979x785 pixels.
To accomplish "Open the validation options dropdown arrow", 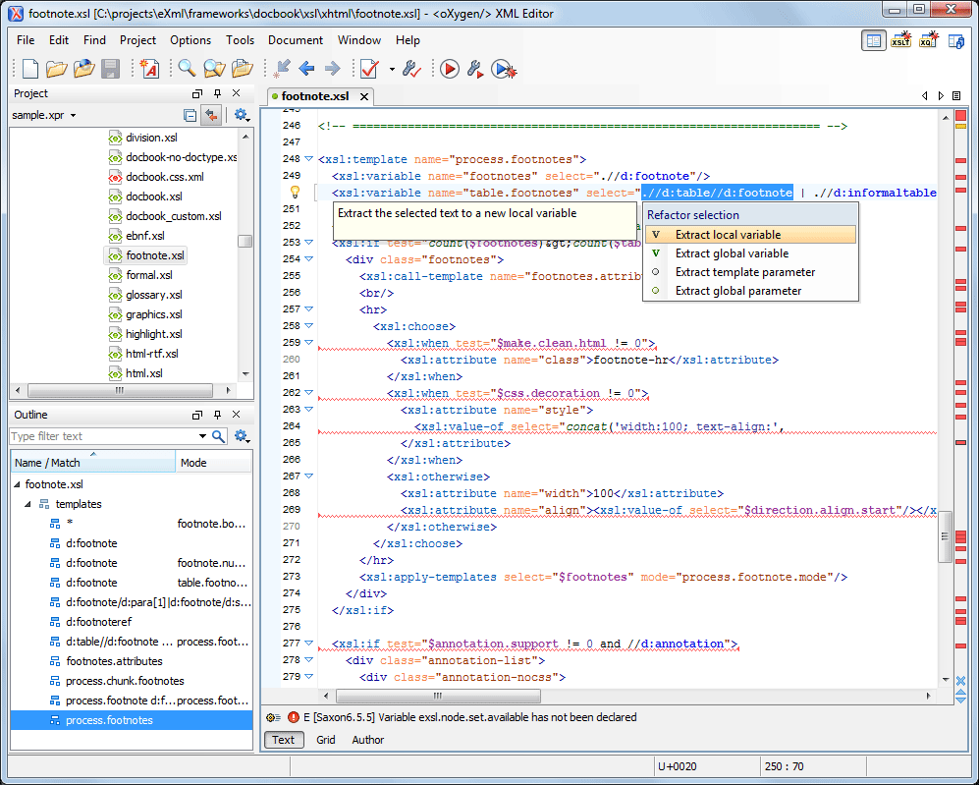I will pyautogui.click(x=391, y=69).
